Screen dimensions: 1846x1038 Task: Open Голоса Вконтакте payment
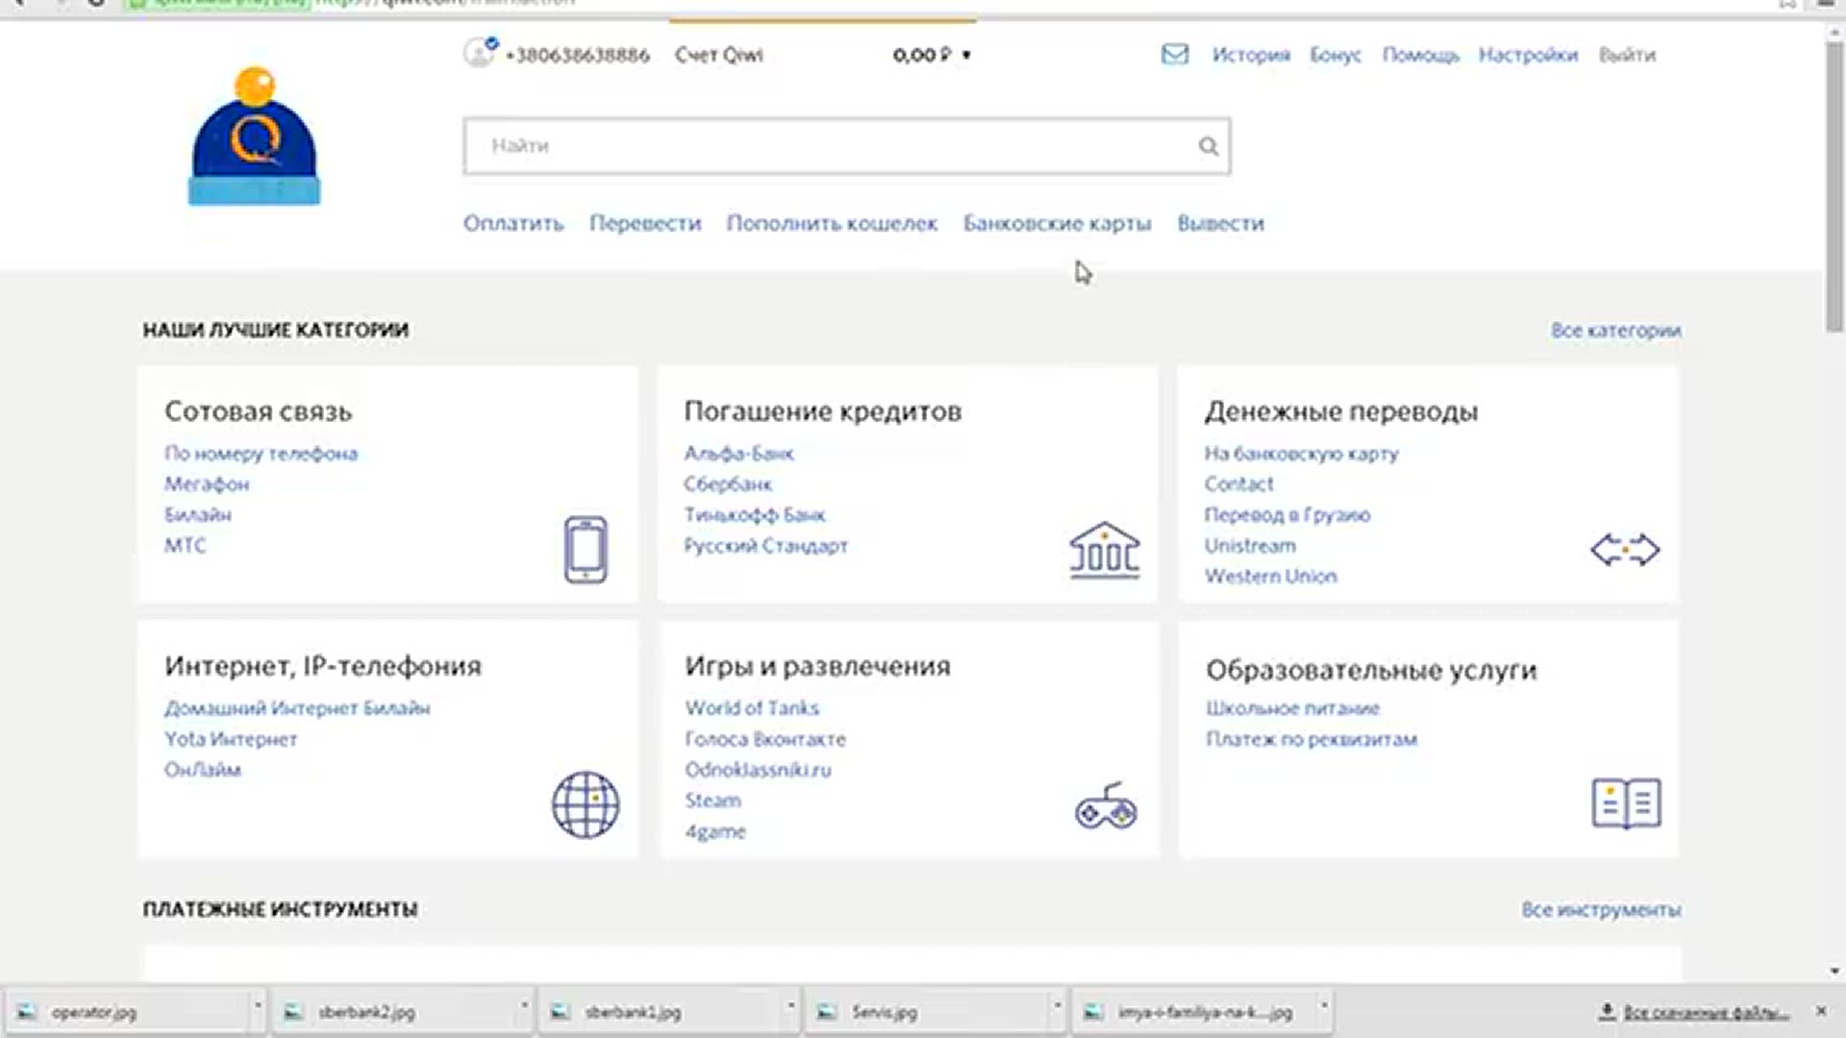765,739
